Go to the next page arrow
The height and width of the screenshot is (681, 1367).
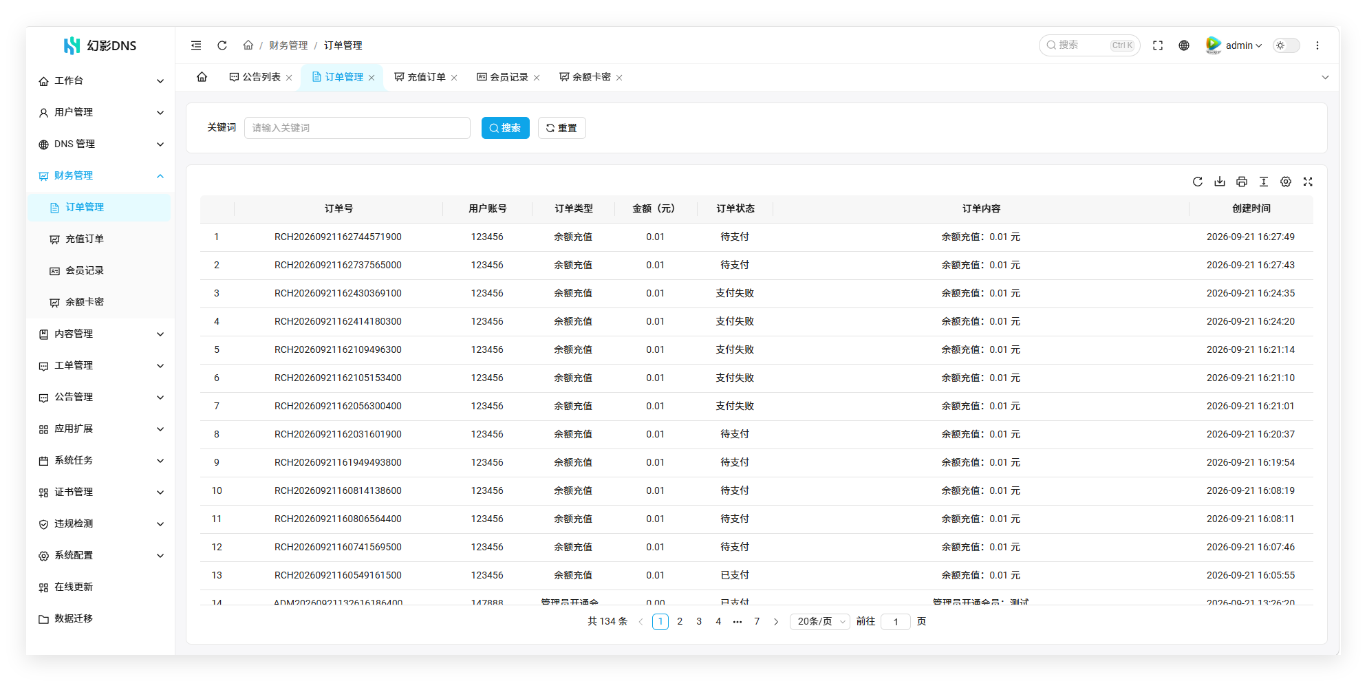(776, 622)
